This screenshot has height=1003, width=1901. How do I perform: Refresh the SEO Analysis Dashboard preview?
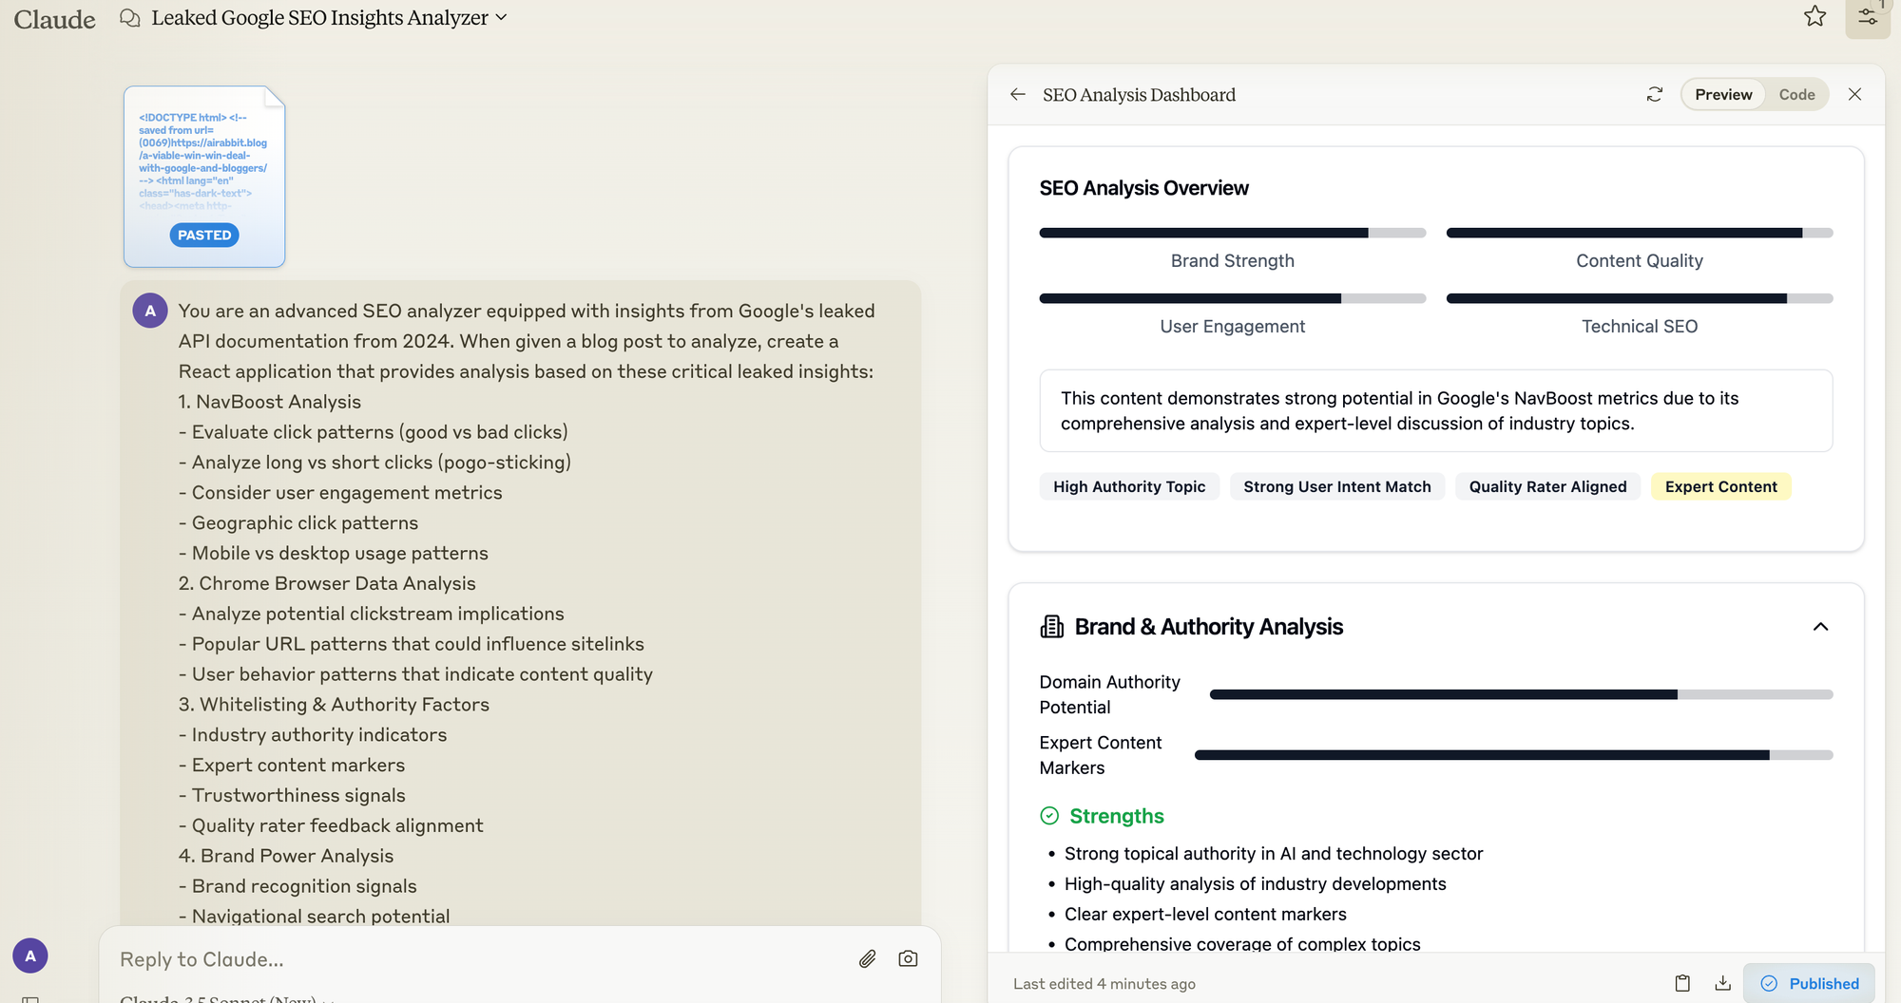point(1655,94)
